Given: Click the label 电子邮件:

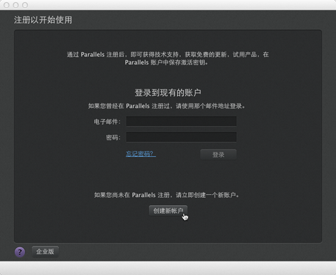Looking at the screenshot, I should (107, 122).
